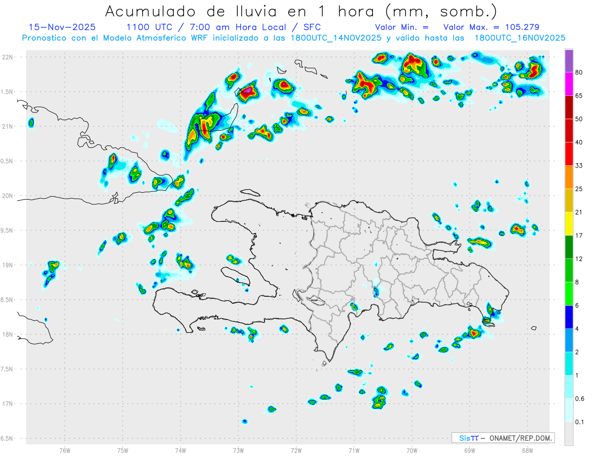The height and width of the screenshot is (457, 592).
Task: Click the '71W' longitude axis label
Action: coord(354,450)
